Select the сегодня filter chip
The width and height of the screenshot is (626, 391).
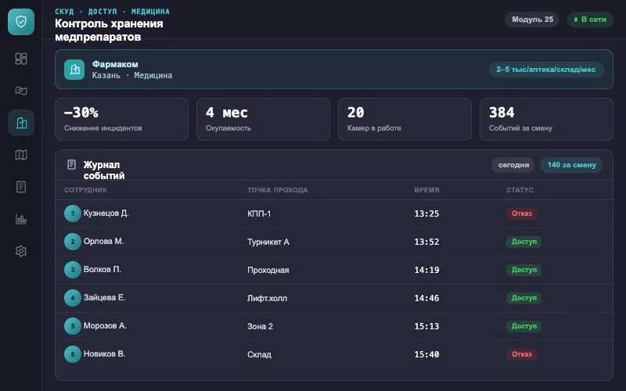pos(513,165)
